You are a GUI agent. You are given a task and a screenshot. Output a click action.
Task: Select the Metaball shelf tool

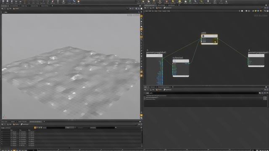click(x=74, y=2)
